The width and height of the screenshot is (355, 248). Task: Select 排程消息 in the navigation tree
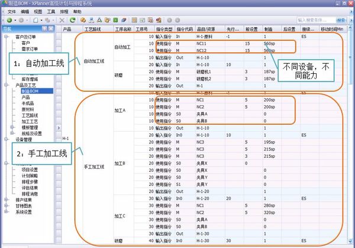tap(30, 194)
